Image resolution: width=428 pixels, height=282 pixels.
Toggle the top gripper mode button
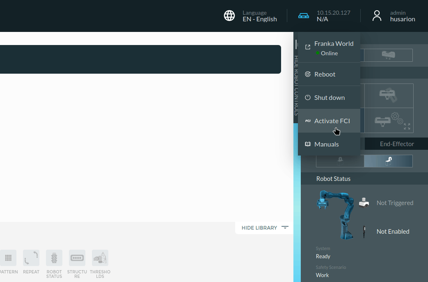click(x=388, y=55)
